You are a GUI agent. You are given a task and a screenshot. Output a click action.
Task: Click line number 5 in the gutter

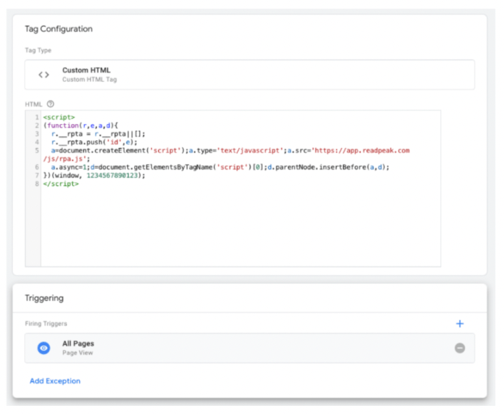[x=37, y=151]
